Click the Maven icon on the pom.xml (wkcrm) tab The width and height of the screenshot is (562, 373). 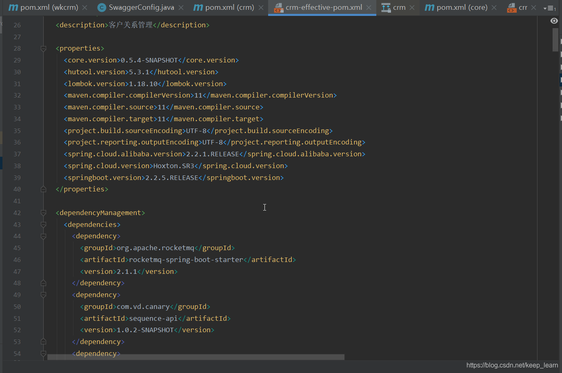pos(13,7)
